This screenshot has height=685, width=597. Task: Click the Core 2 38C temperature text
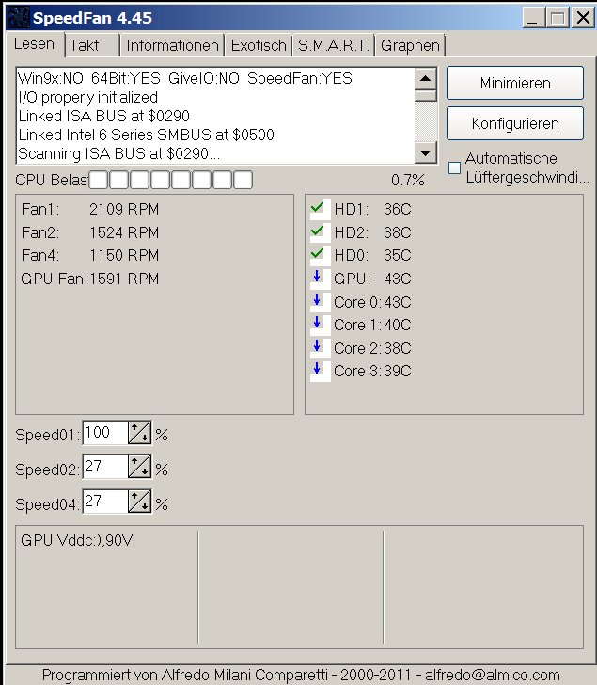click(x=372, y=348)
